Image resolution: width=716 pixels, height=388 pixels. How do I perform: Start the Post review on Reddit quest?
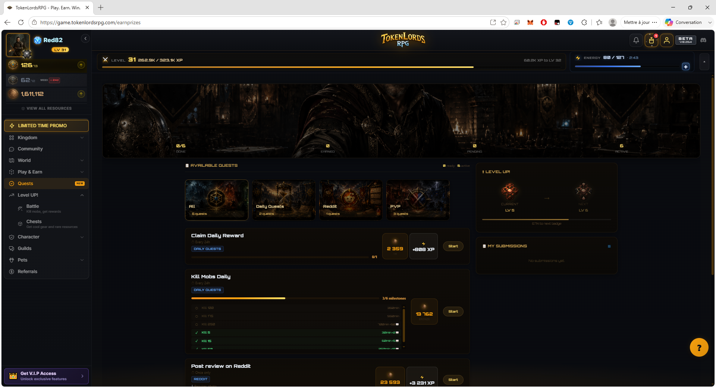click(x=453, y=380)
